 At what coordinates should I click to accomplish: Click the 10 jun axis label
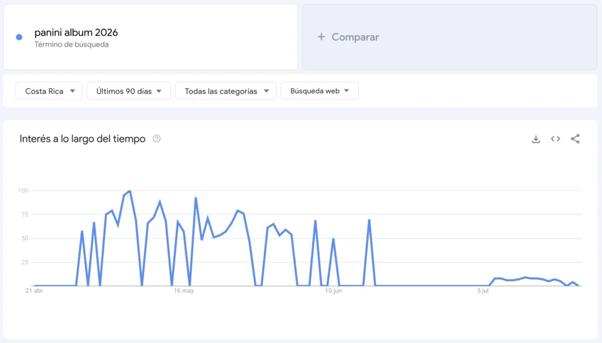333,291
